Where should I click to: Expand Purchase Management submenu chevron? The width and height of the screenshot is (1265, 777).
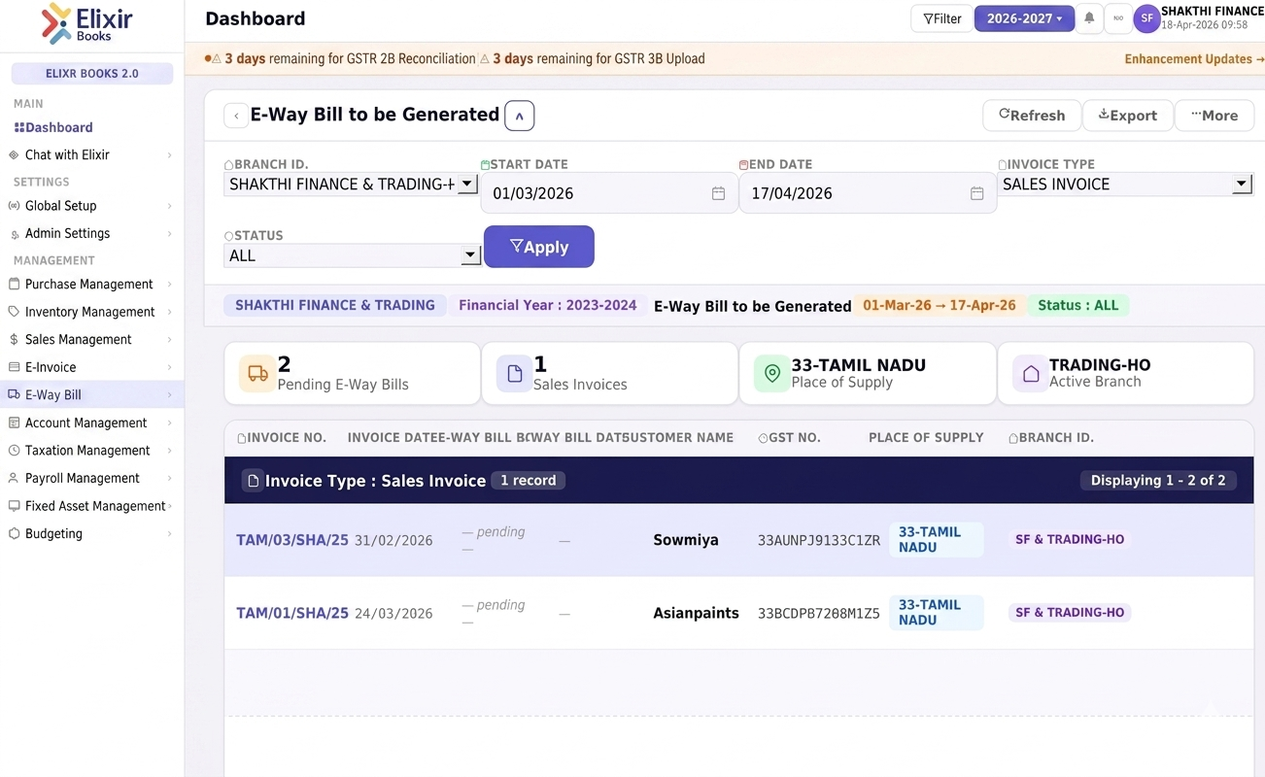click(x=169, y=285)
